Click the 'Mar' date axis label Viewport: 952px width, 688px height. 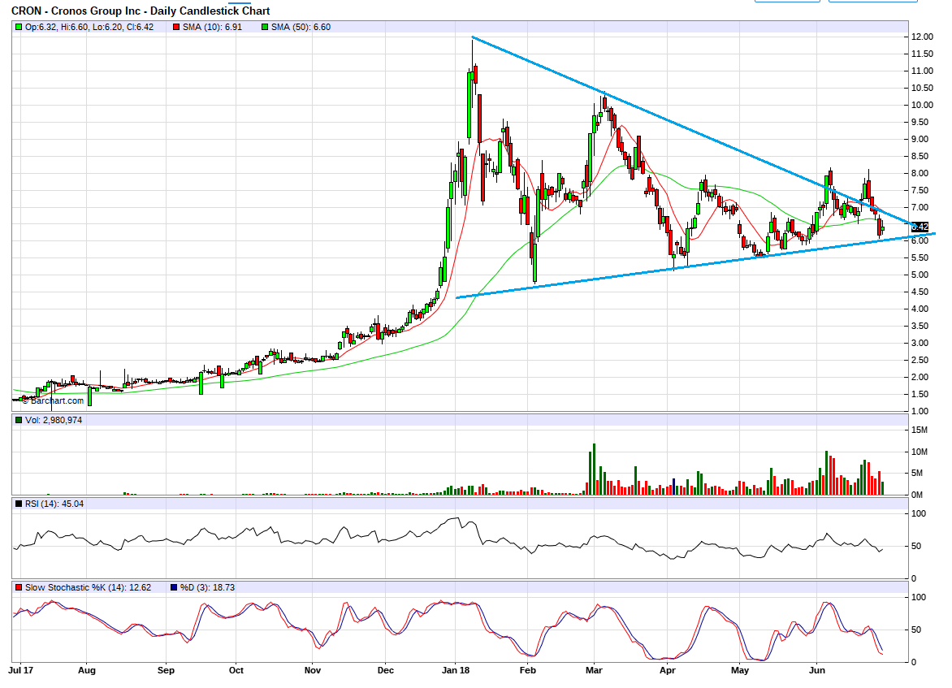[x=594, y=670]
